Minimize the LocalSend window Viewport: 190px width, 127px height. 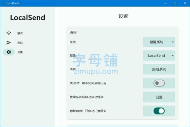tap(165, 3)
